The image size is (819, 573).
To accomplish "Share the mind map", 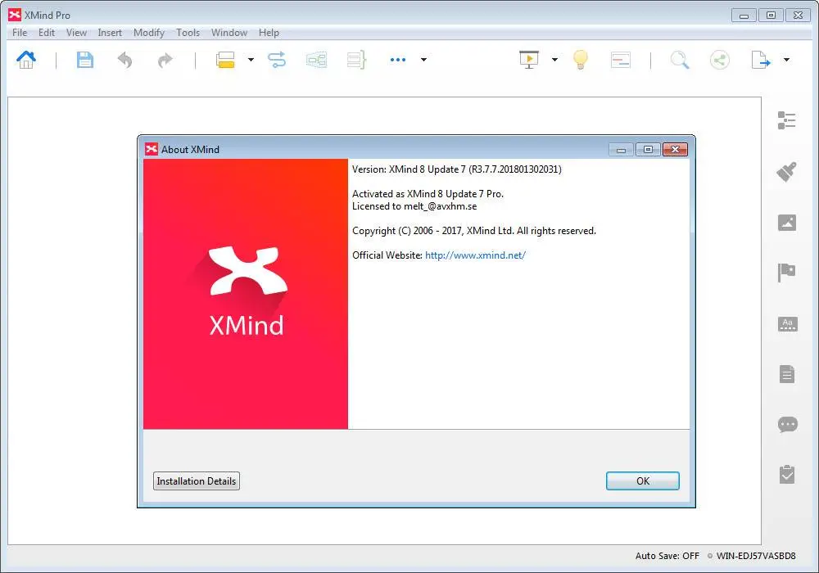I will [x=719, y=59].
